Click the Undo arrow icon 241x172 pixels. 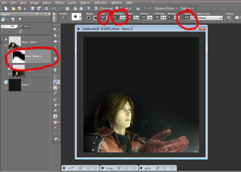pos(54,9)
